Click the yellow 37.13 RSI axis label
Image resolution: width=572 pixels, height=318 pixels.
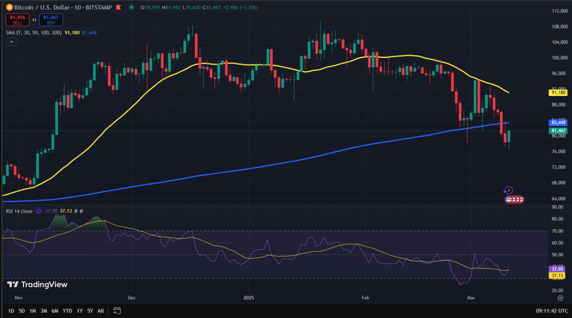pyautogui.click(x=557, y=276)
